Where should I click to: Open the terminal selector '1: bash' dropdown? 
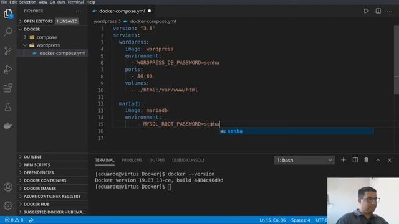click(304, 160)
